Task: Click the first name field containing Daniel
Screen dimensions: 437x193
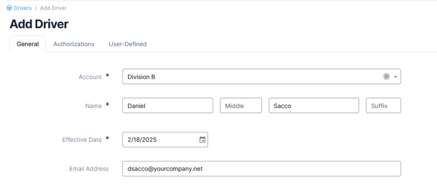Action: pyautogui.click(x=168, y=106)
